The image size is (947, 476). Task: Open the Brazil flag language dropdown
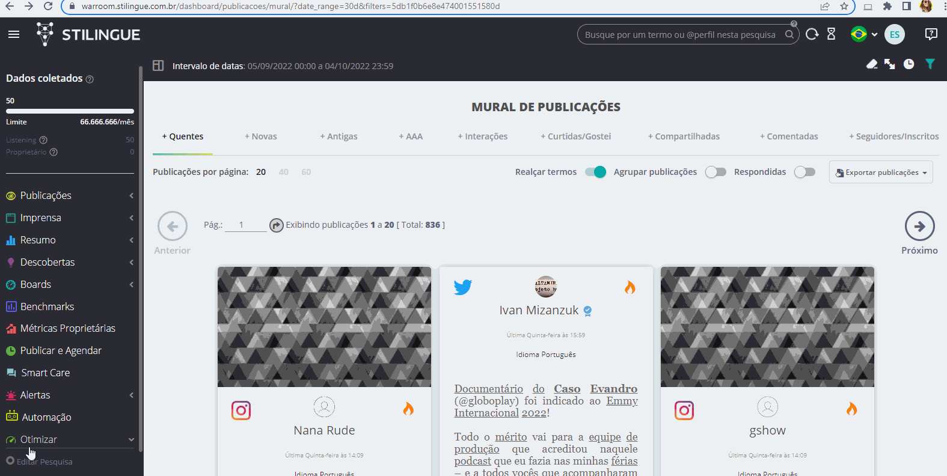click(x=863, y=34)
